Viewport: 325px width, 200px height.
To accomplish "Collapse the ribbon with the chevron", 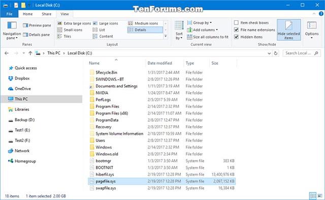I will click(x=314, y=14).
